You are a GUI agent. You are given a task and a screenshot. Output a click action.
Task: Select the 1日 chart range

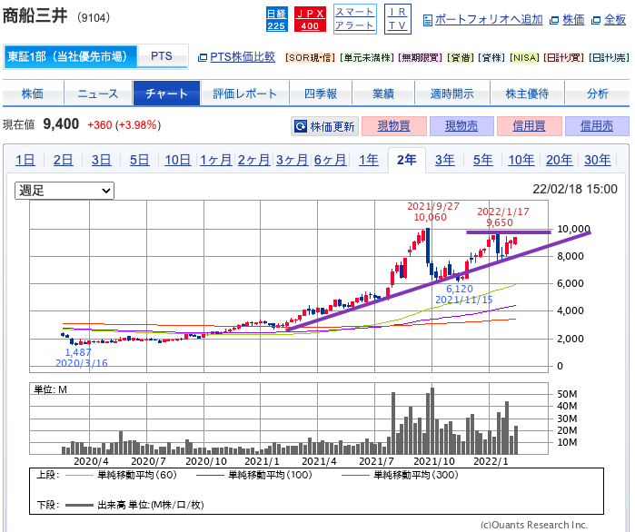[25, 160]
